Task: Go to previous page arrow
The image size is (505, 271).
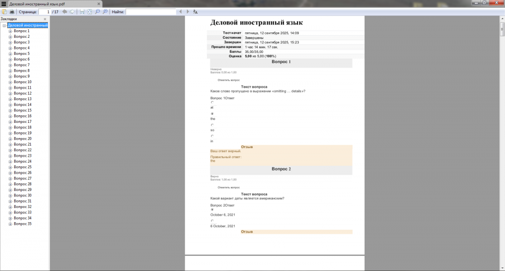Action: pos(65,12)
